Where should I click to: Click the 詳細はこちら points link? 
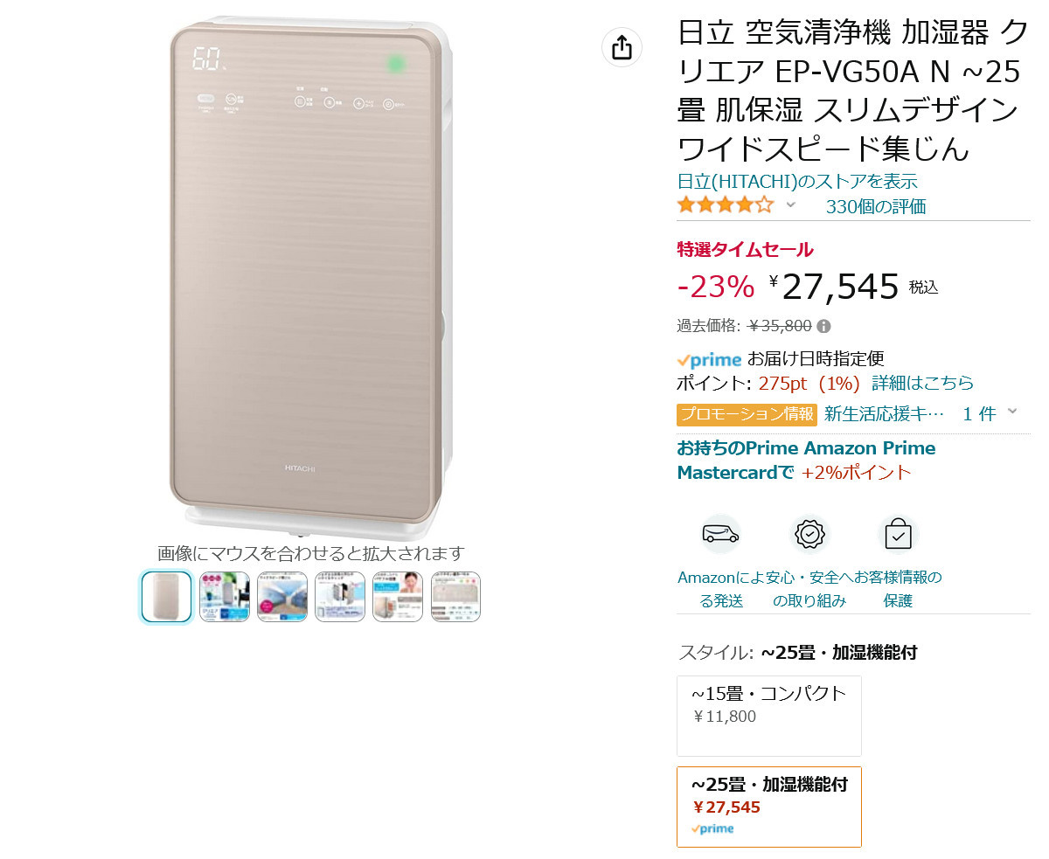pyautogui.click(x=923, y=383)
